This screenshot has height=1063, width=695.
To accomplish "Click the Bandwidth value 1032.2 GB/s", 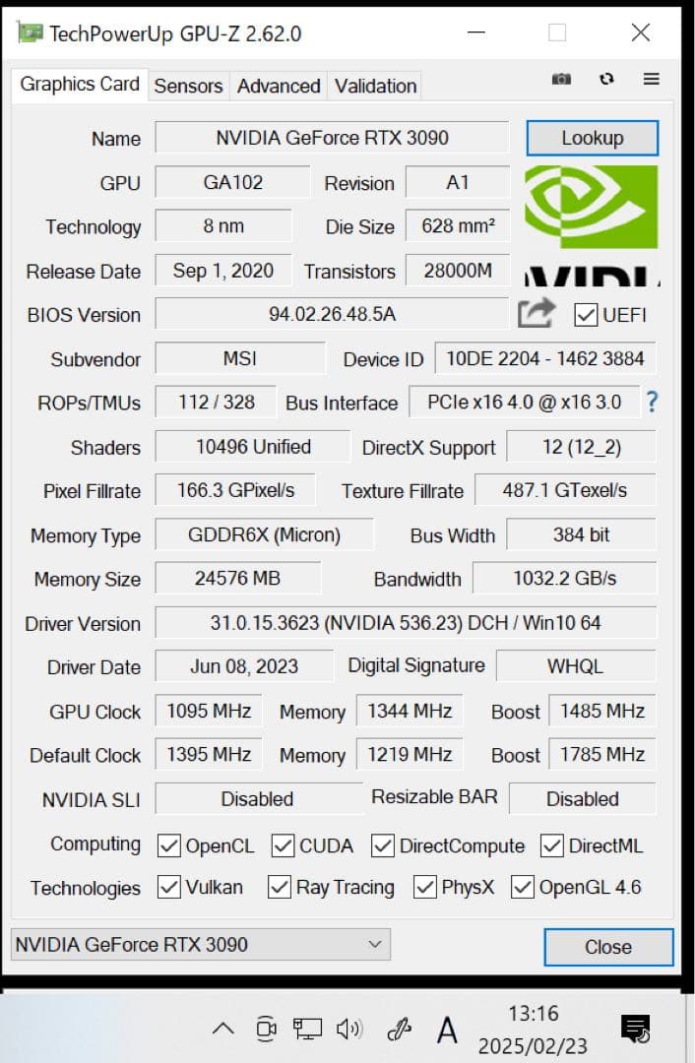I will pos(564,579).
